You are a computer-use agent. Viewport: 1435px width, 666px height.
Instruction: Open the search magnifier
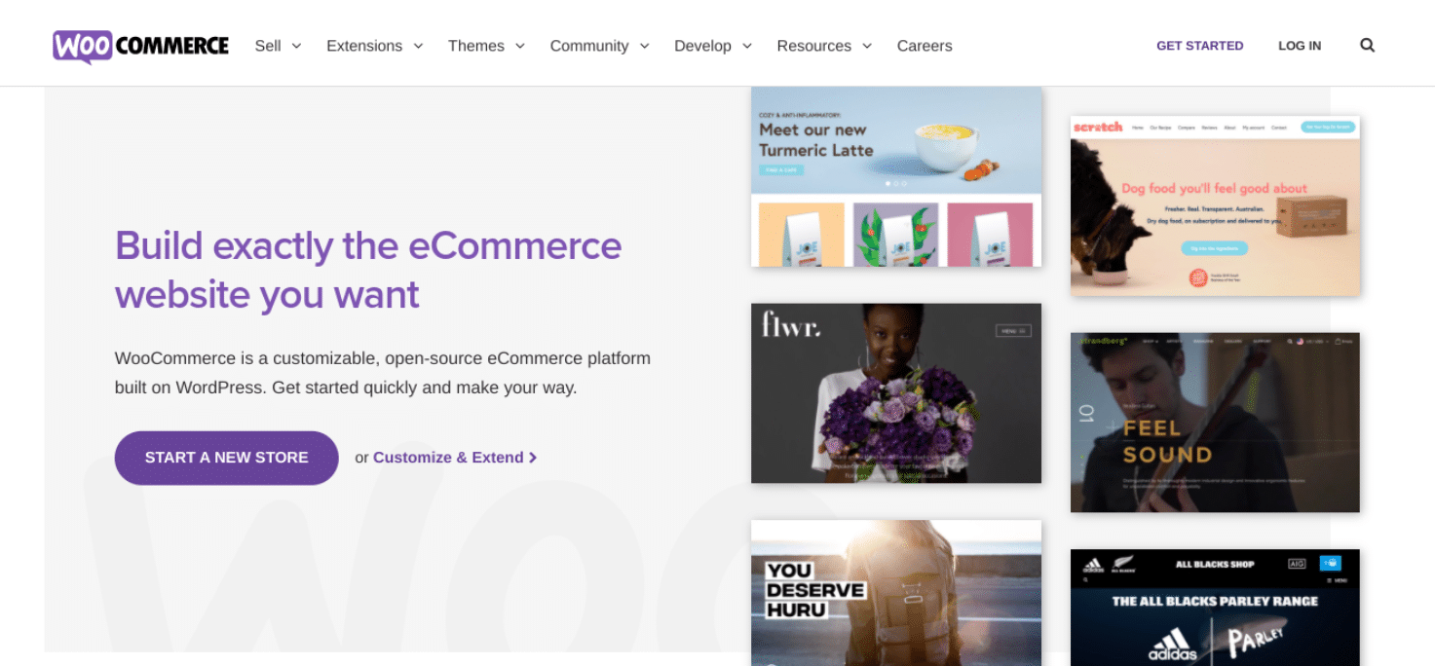1367,45
